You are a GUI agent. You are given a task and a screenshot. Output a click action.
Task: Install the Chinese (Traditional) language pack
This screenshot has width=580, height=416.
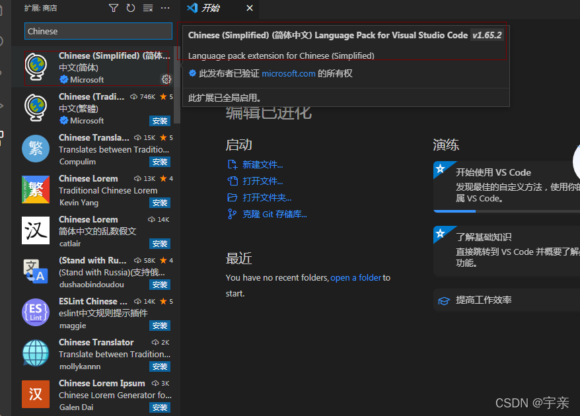[160, 121]
